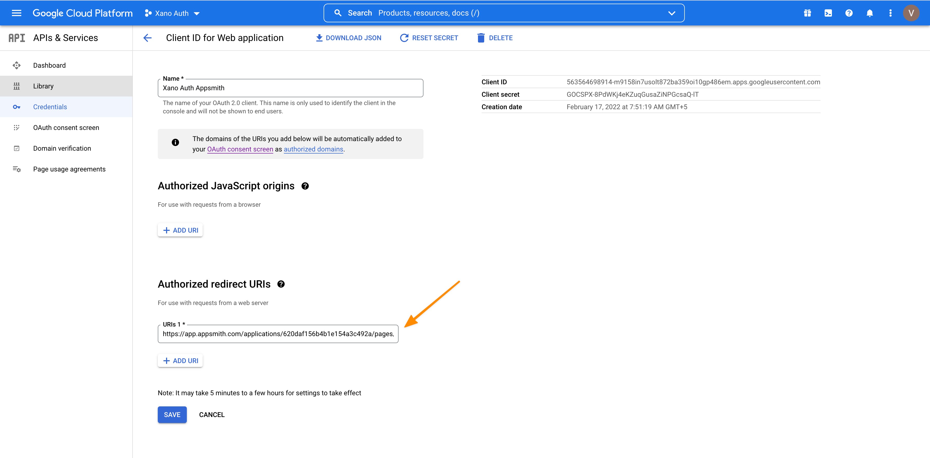
Task: Activate the Cloud Shell icon
Action: pos(828,13)
